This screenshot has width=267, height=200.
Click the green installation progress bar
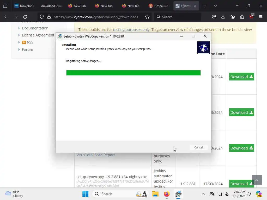133,73
